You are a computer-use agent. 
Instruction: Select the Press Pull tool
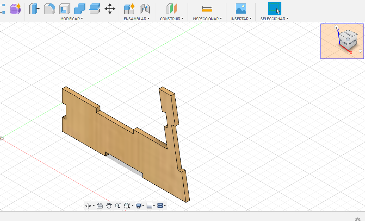point(34,9)
